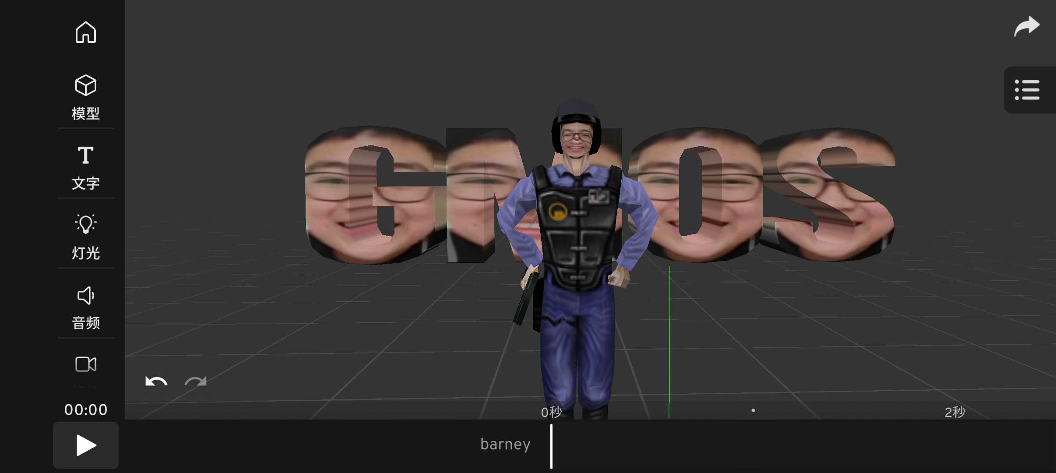
Task: Redo the undone action
Action: click(x=195, y=382)
